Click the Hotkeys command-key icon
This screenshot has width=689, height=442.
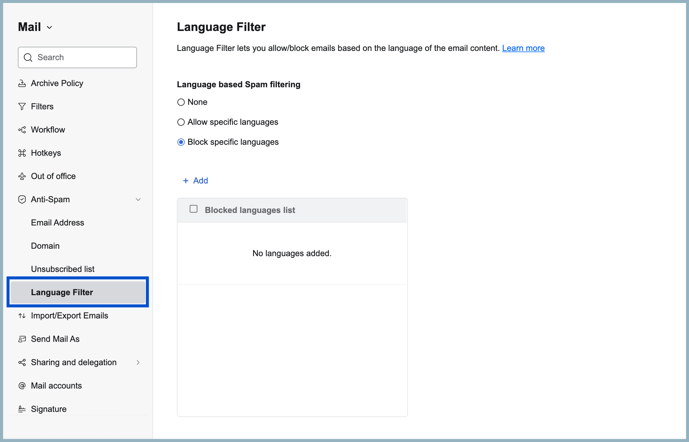tap(22, 153)
